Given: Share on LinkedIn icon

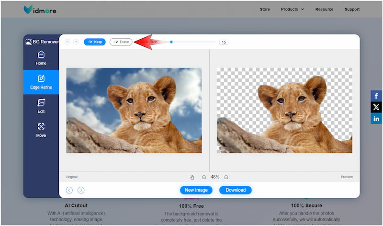Looking at the screenshot, I should (x=376, y=118).
